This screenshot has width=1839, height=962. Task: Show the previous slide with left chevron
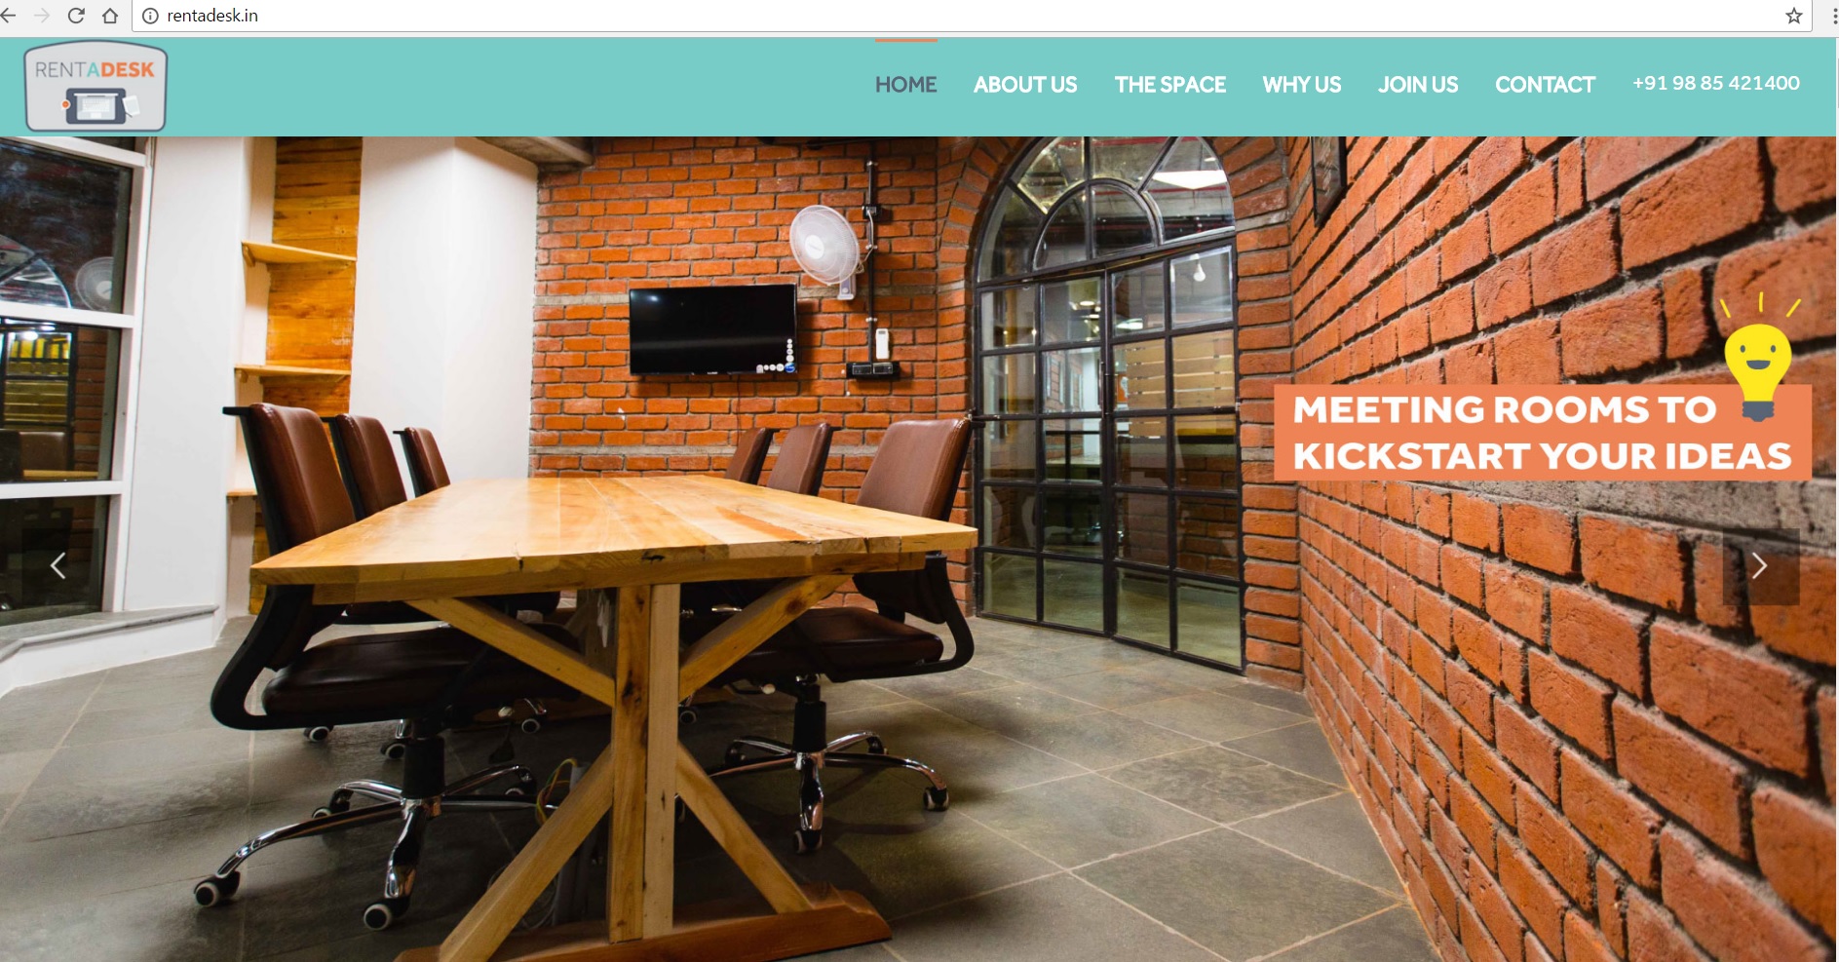coord(58,565)
